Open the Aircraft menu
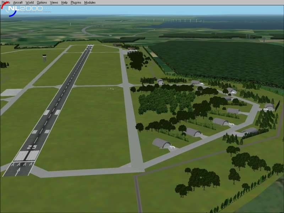The height and width of the screenshot is (213, 284). 18,2
